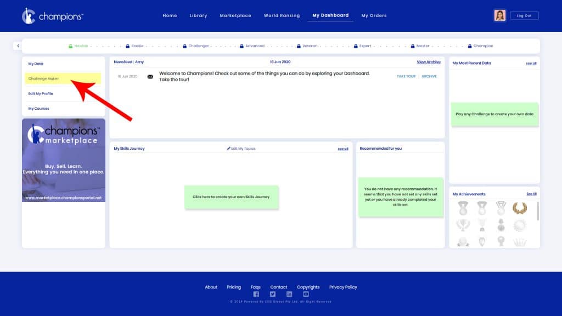
Task: Select the Rookie level lock icon
Action: point(127,46)
